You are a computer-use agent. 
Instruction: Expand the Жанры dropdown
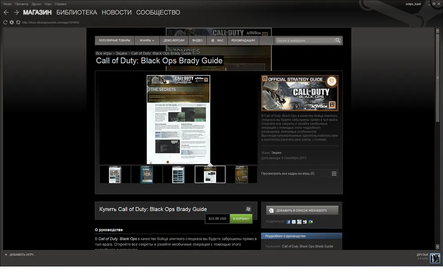click(147, 40)
